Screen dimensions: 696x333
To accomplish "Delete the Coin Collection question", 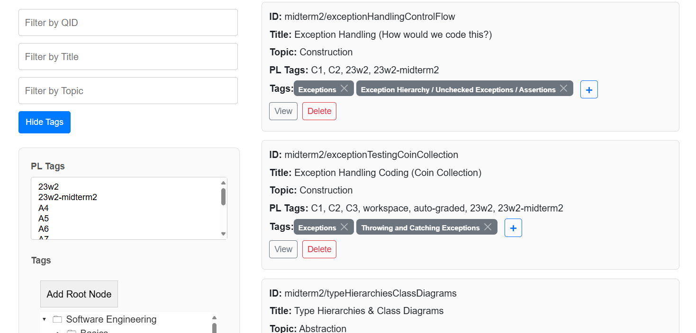I will click(319, 249).
